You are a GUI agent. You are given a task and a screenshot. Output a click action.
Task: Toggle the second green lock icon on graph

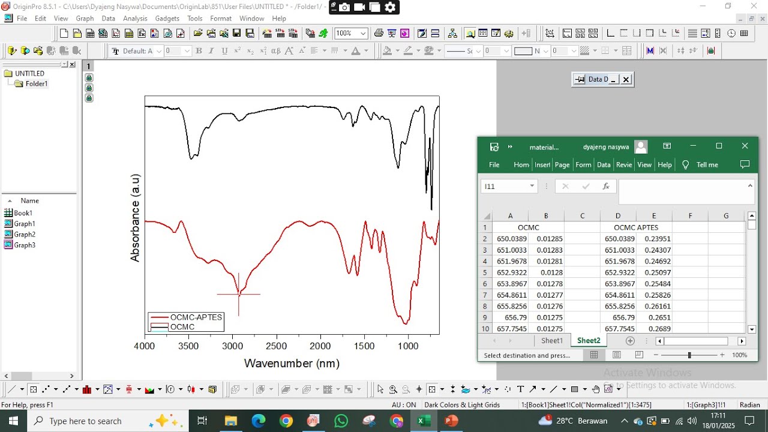(x=89, y=88)
